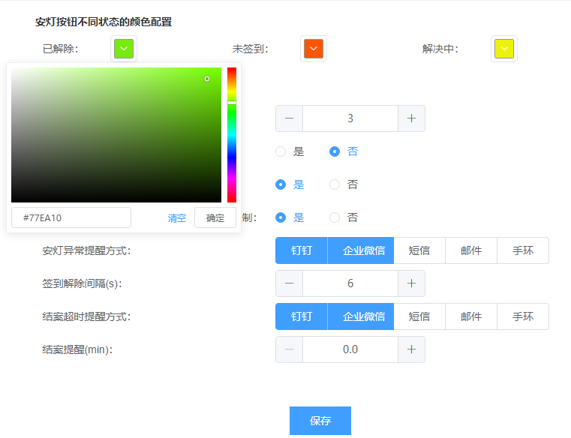This screenshot has width=571, height=438.
Task: Increase 签到解除间隔(s) with the plus icon
Action: (411, 283)
